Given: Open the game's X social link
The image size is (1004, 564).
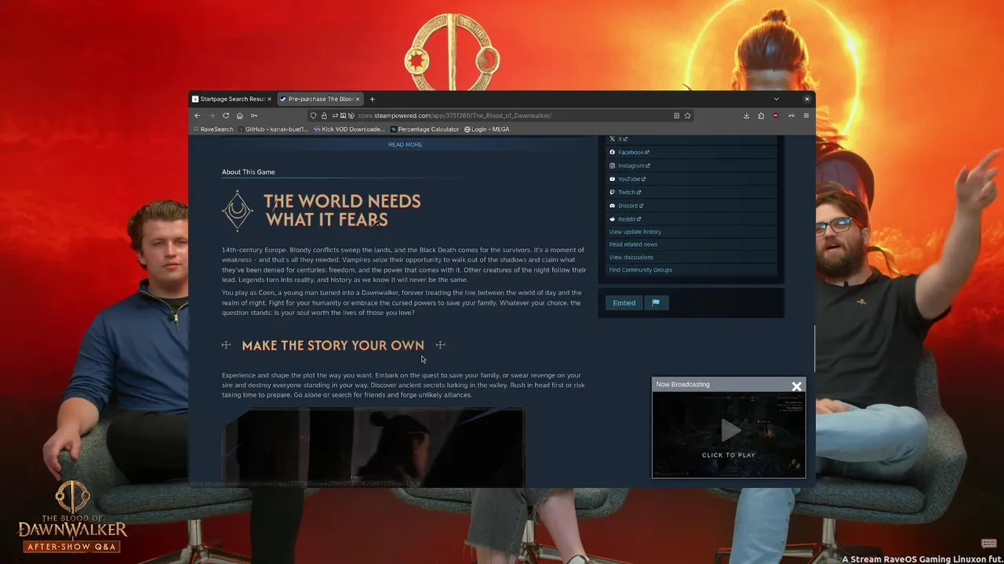Looking at the screenshot, I should pos(619,139).
